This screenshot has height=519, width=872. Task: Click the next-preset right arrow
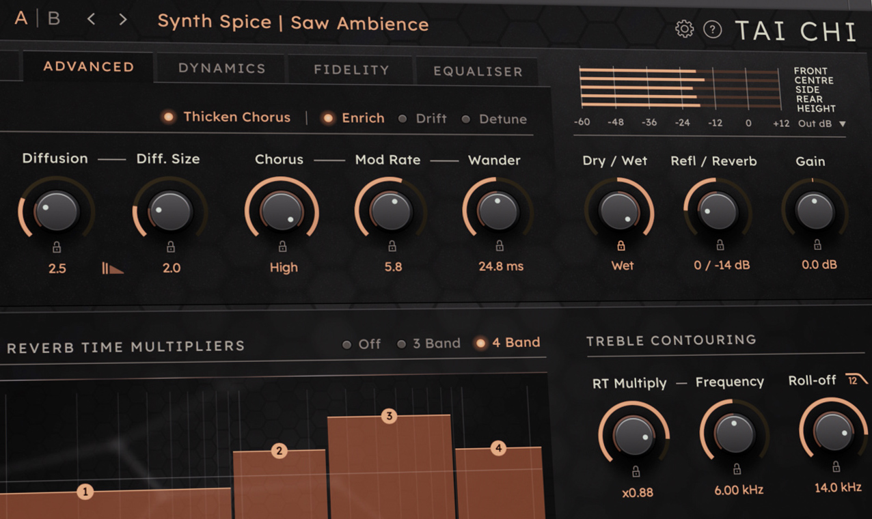122,20
